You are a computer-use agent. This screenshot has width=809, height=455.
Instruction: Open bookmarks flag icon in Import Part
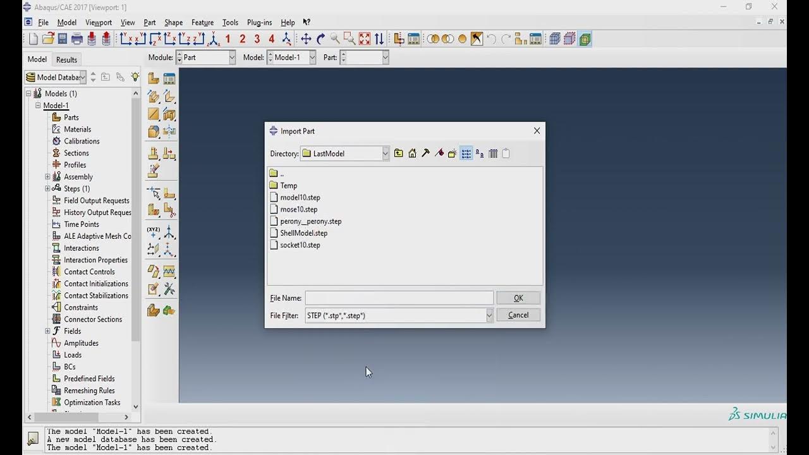click(439, 154)
